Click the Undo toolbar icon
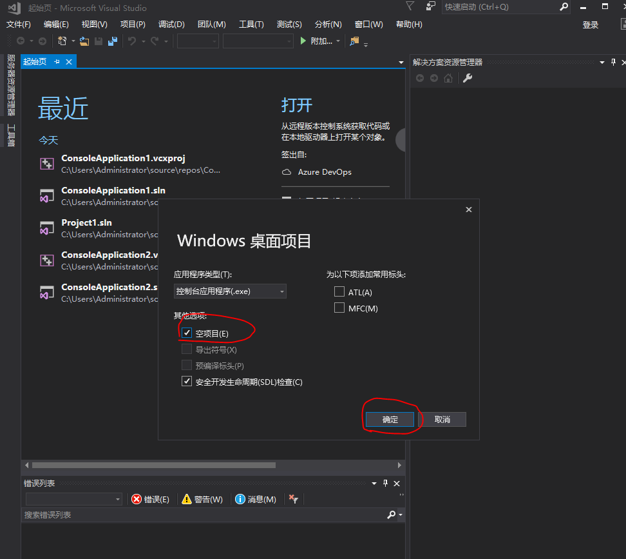Screen dimensions: 626x559 (131, 41)
